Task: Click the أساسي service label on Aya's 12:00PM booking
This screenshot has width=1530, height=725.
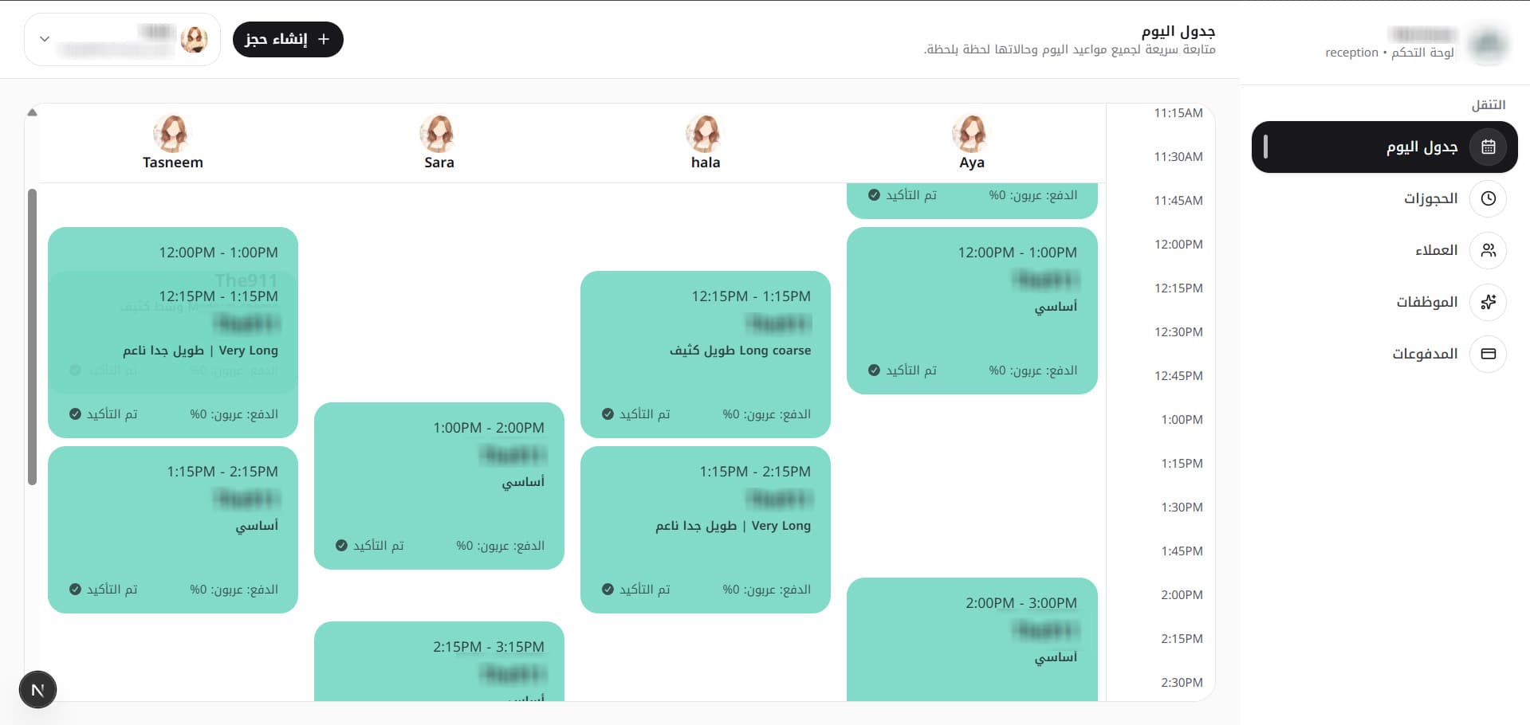Action: pyautogui.click(x=1056, y=307)
